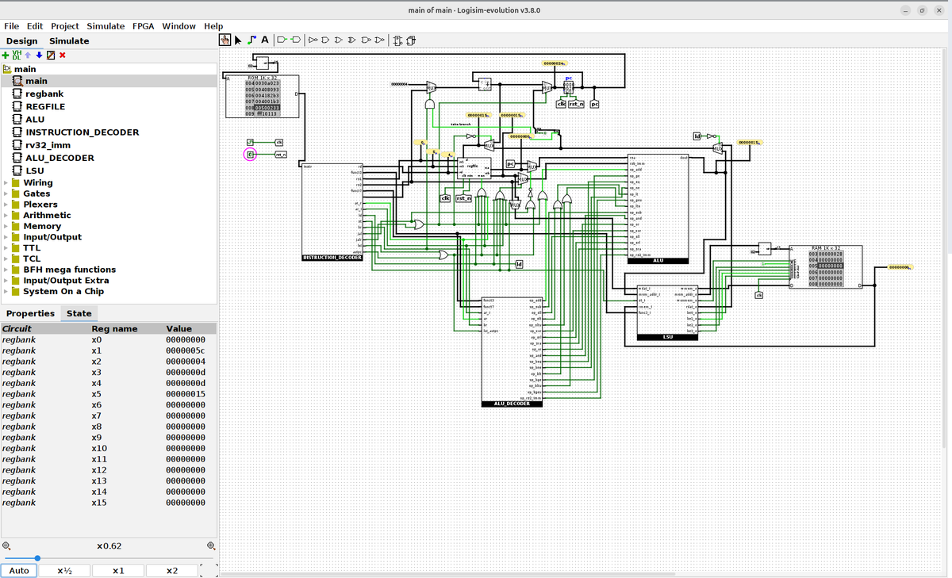Add an input pin from toolbar
Image resolution: width=952 pixels, height=578 pixels.
282,40
